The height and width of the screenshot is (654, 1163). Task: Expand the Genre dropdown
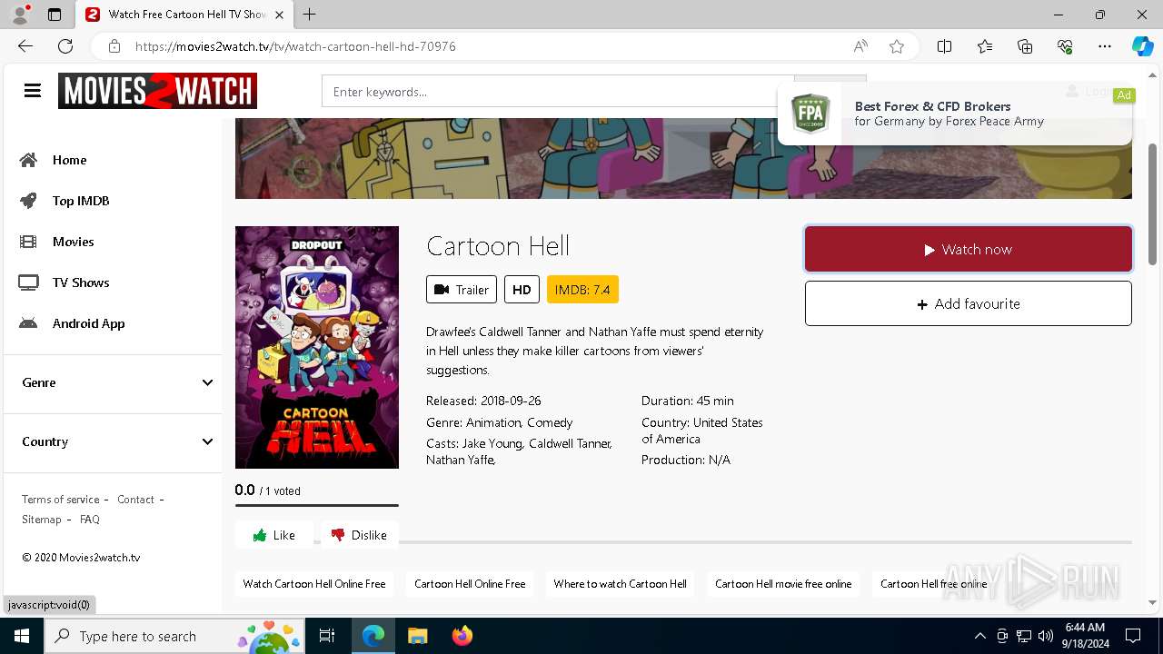click(x=117, y=382)
